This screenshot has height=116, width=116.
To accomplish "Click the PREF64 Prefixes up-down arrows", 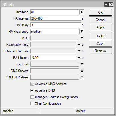I will tap(82, 77).
